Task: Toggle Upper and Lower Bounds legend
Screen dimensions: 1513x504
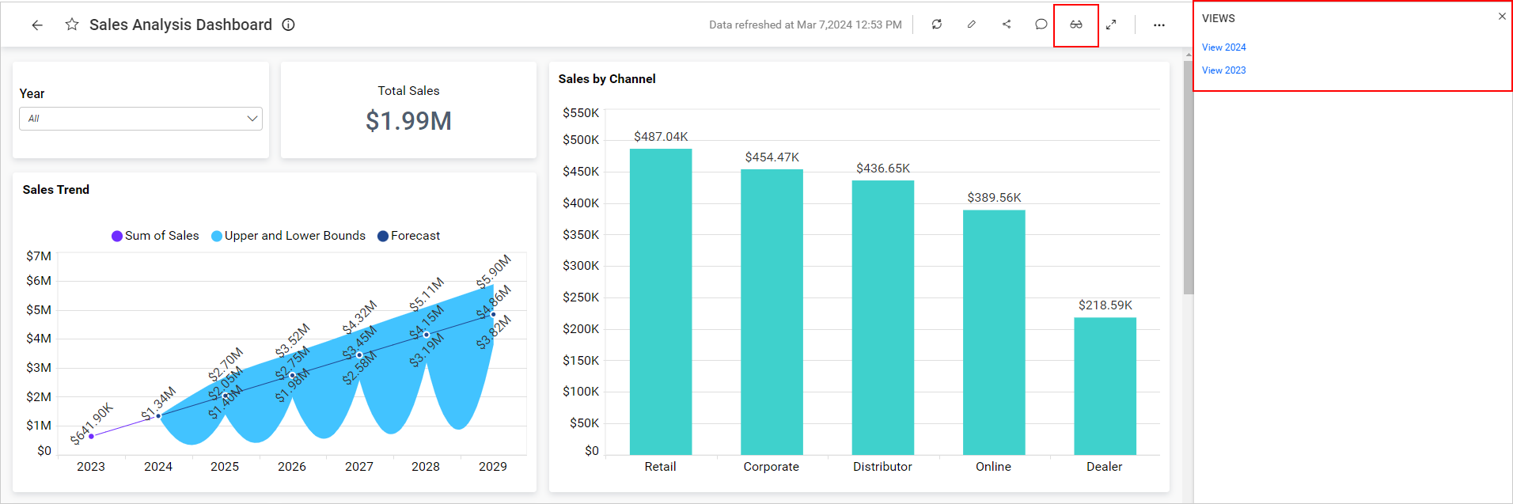Action: (x=288, y=236)
